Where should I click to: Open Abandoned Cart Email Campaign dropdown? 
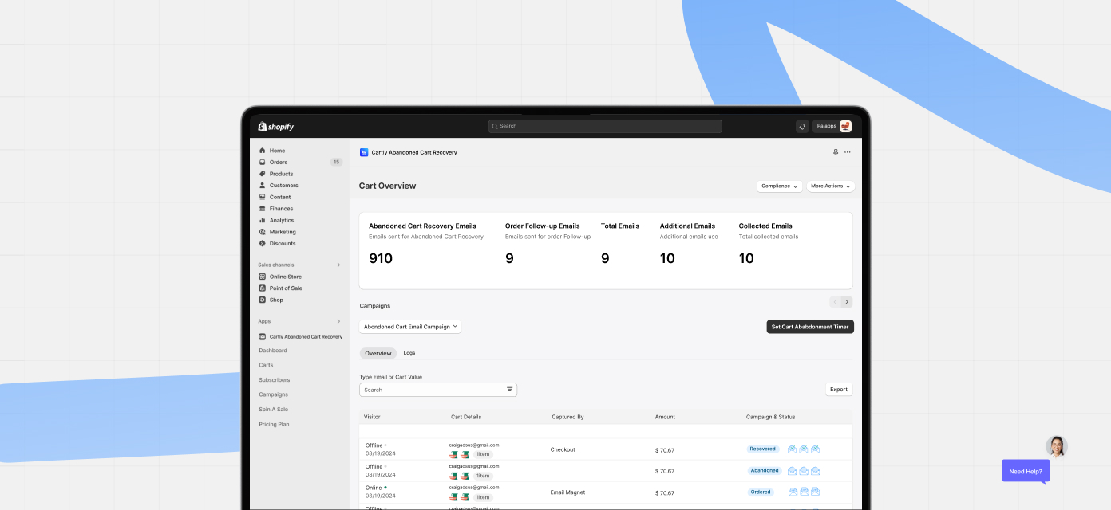[410, 327]
